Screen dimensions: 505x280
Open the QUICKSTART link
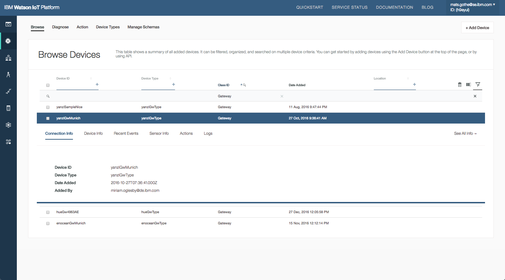tap(310, 7)
